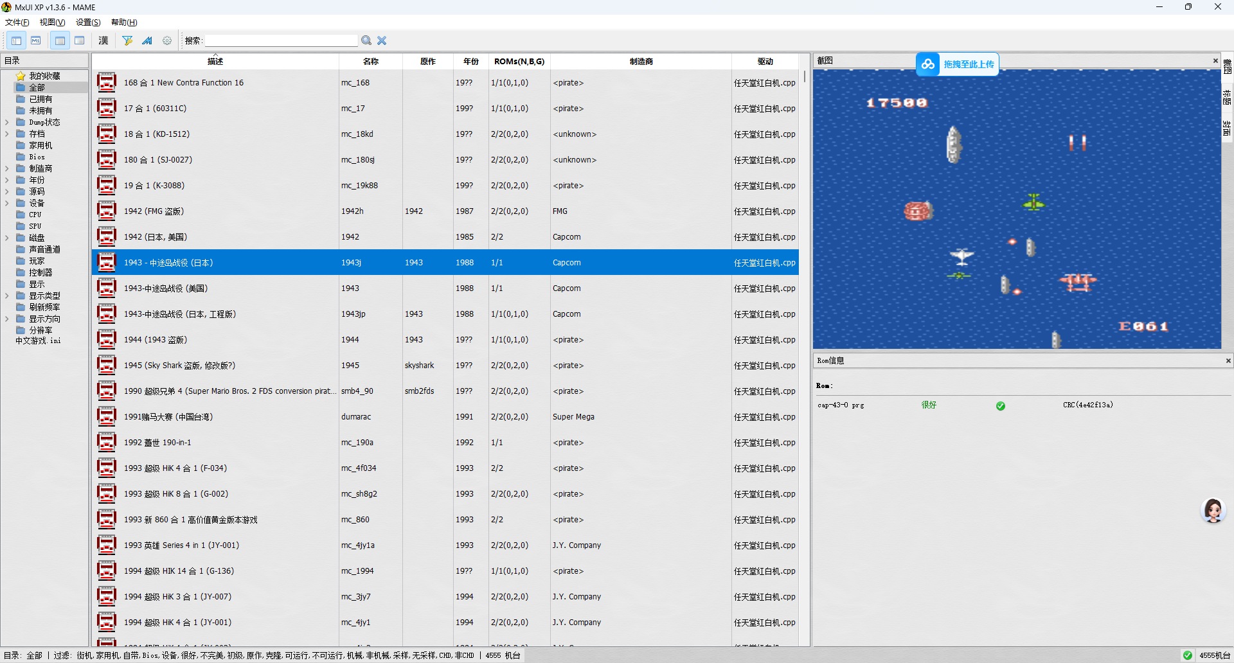The height and width of the screenshot is (663, 1234).
Task: Open the filter settings wrench icon
Action: (x=127, y=40)
